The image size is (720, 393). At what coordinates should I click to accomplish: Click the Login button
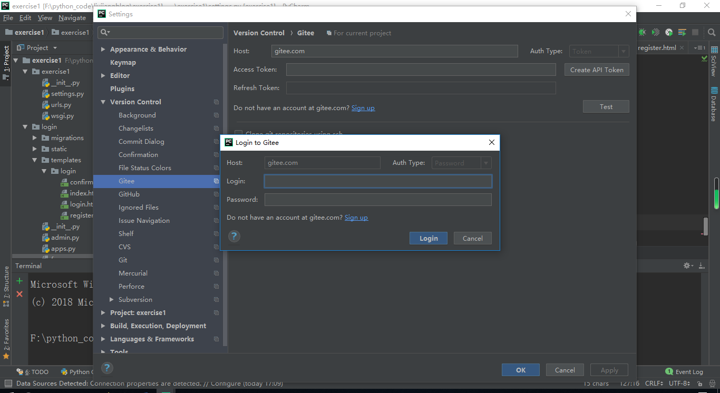(x=429, y=238)
